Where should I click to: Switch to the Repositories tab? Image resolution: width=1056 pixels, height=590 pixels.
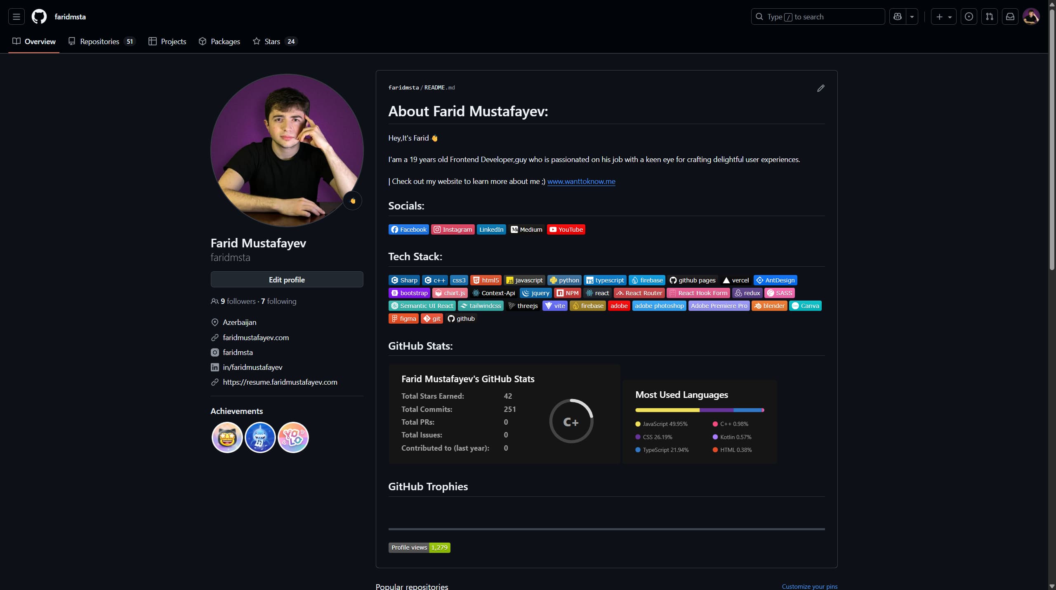[x=99, y=41]
